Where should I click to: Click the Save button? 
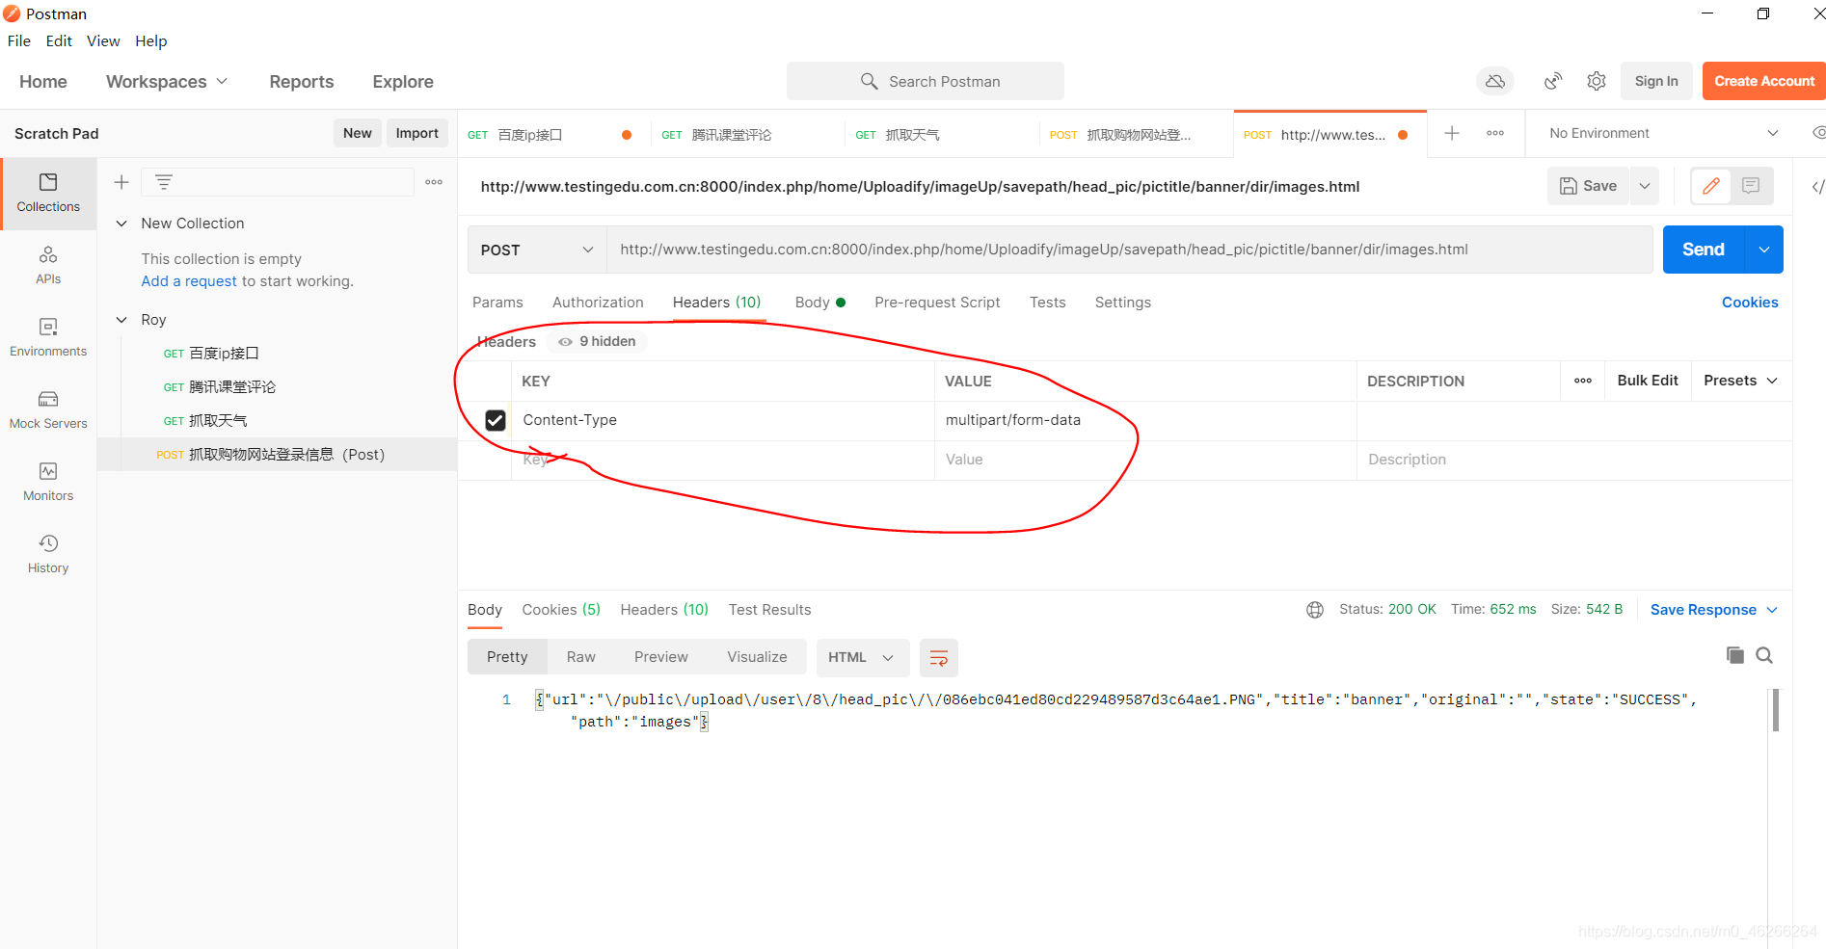point(1589,186)
